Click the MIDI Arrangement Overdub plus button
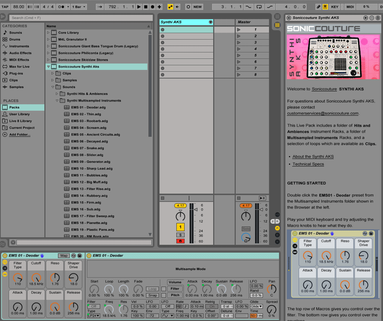Viewport: 383px width, 321px height. [159, 7]
